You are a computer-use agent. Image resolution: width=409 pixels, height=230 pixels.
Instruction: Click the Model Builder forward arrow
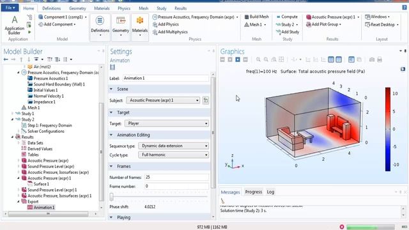pyautogui.click(x=13, y=59)
